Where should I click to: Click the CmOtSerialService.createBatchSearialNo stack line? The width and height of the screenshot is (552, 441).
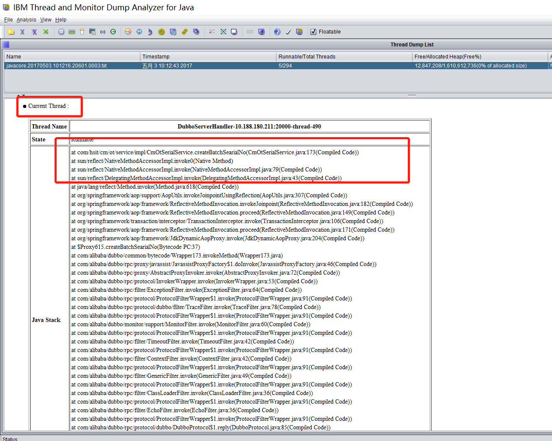[x=215, y=152]
